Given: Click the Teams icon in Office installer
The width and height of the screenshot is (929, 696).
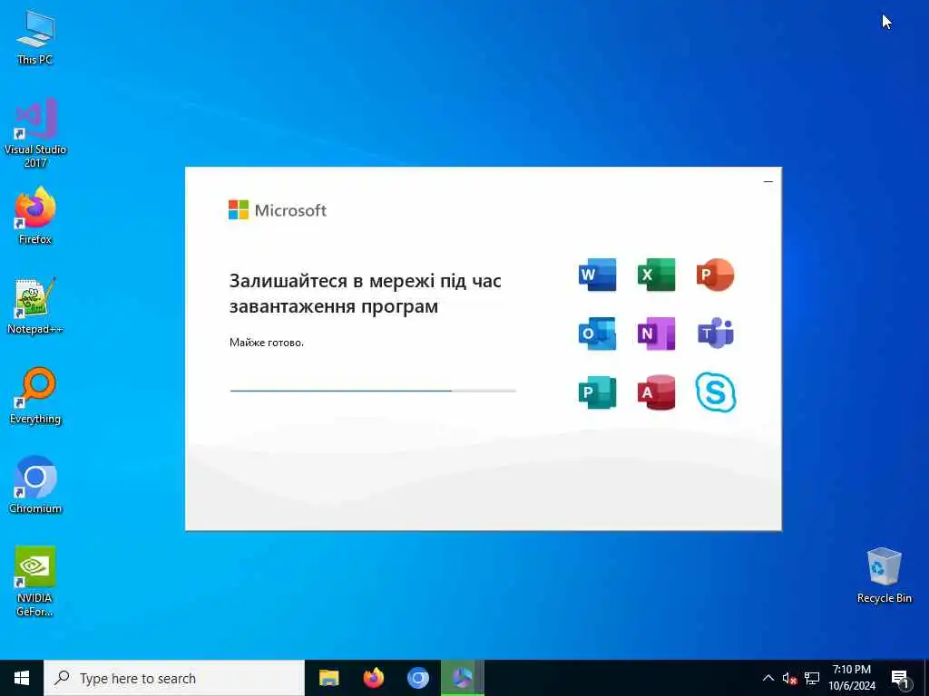Looking at the screenshot, I should [715, 333].
